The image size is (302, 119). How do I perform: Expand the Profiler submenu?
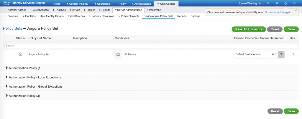[90, 10]
